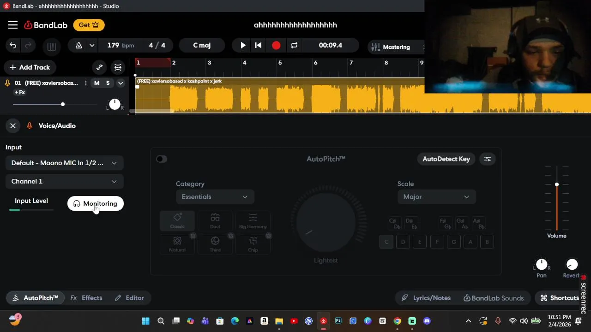Screen dimensions: 591x332
Task: Click the Pan knob in panel
Action: tap(542, 265)
